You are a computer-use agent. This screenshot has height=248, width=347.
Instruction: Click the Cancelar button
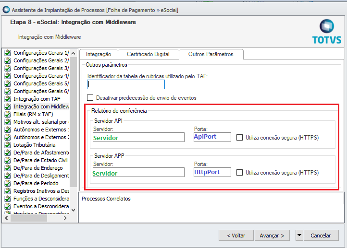pyautogui.click(x=321, y=236)
